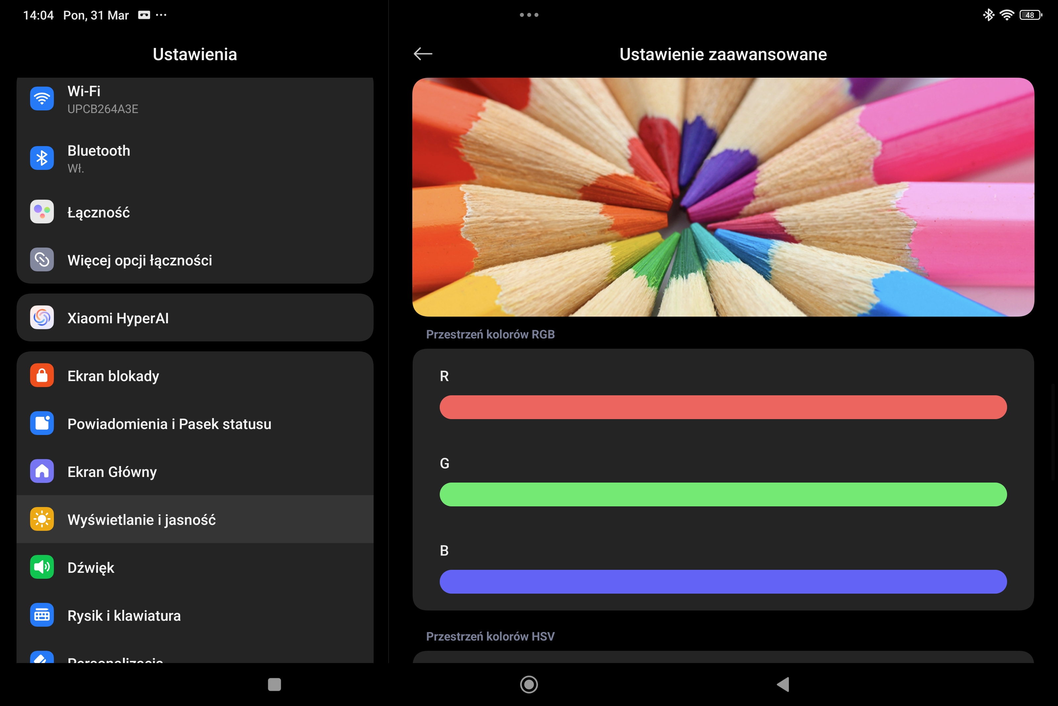The height and width of the screenshot is (706, 1058).
Task: Select Wyświetlanie i jasność entry
Action: click(x=142, y=520)
